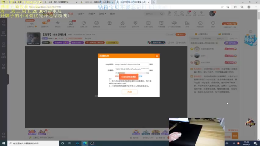Switch to the 本周 contribution tab
This screenshot has width=260, height=146.
click(x=207, y=38)
